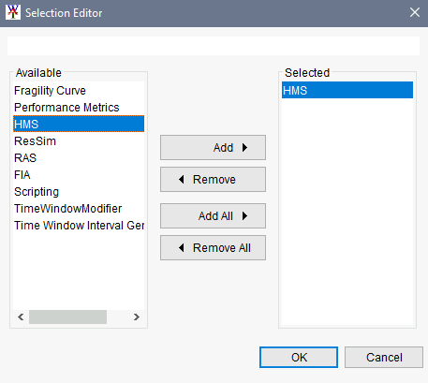Image resolution: width=428 pixels, height=383 pixels.
Task: Select Fragility Curve in the Available list
Action: pos(79,91)
